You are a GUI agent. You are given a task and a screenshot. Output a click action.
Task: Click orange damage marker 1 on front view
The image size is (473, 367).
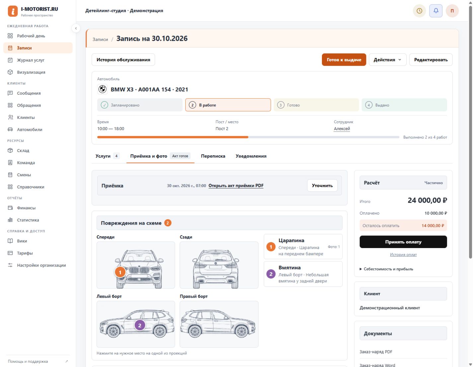[120, 272]
